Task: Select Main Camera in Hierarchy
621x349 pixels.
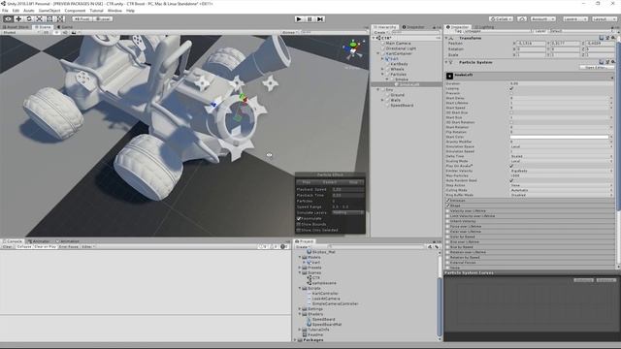Action: click(x=398, y=43)
